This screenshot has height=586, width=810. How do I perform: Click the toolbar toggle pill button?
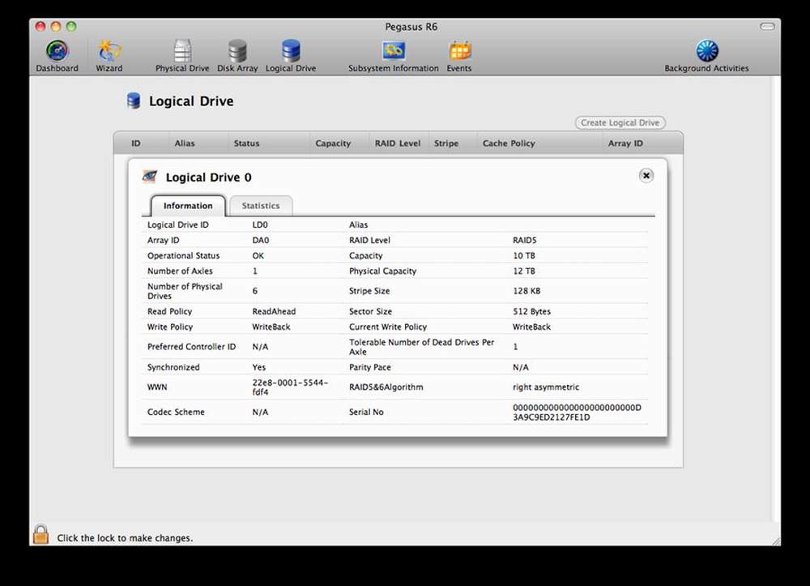768,27
